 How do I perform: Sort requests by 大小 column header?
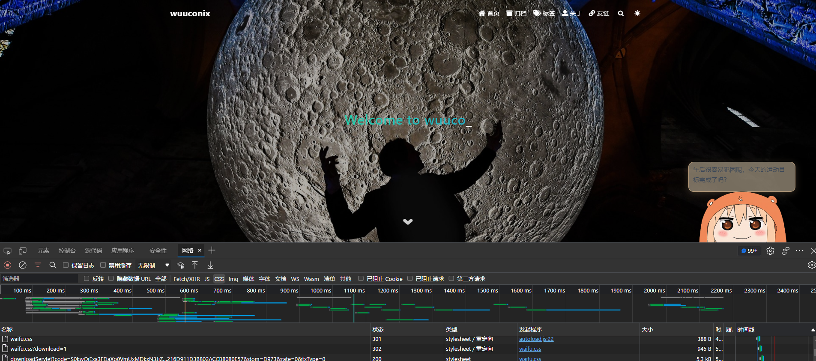click(x=676, y=329)
